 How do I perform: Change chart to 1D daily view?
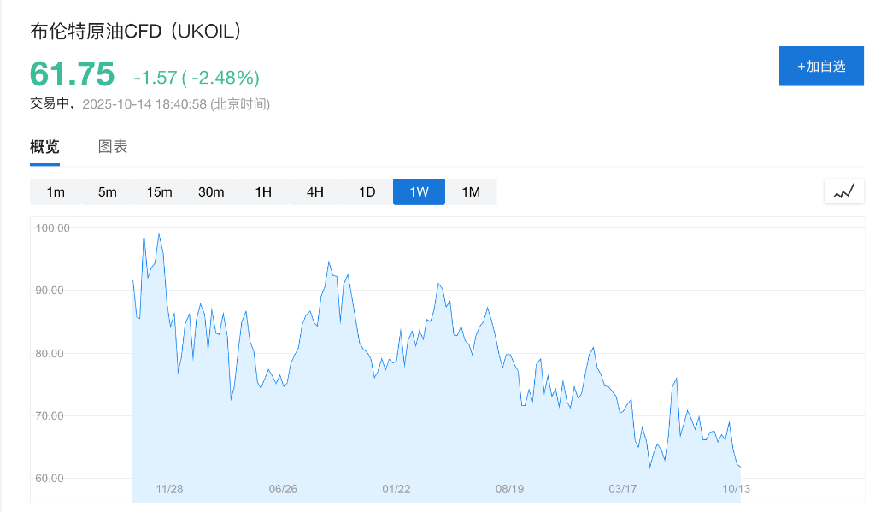pos(367,191)
